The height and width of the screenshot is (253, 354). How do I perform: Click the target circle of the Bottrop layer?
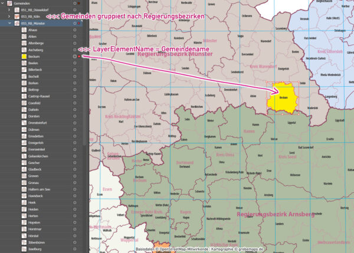75,90
